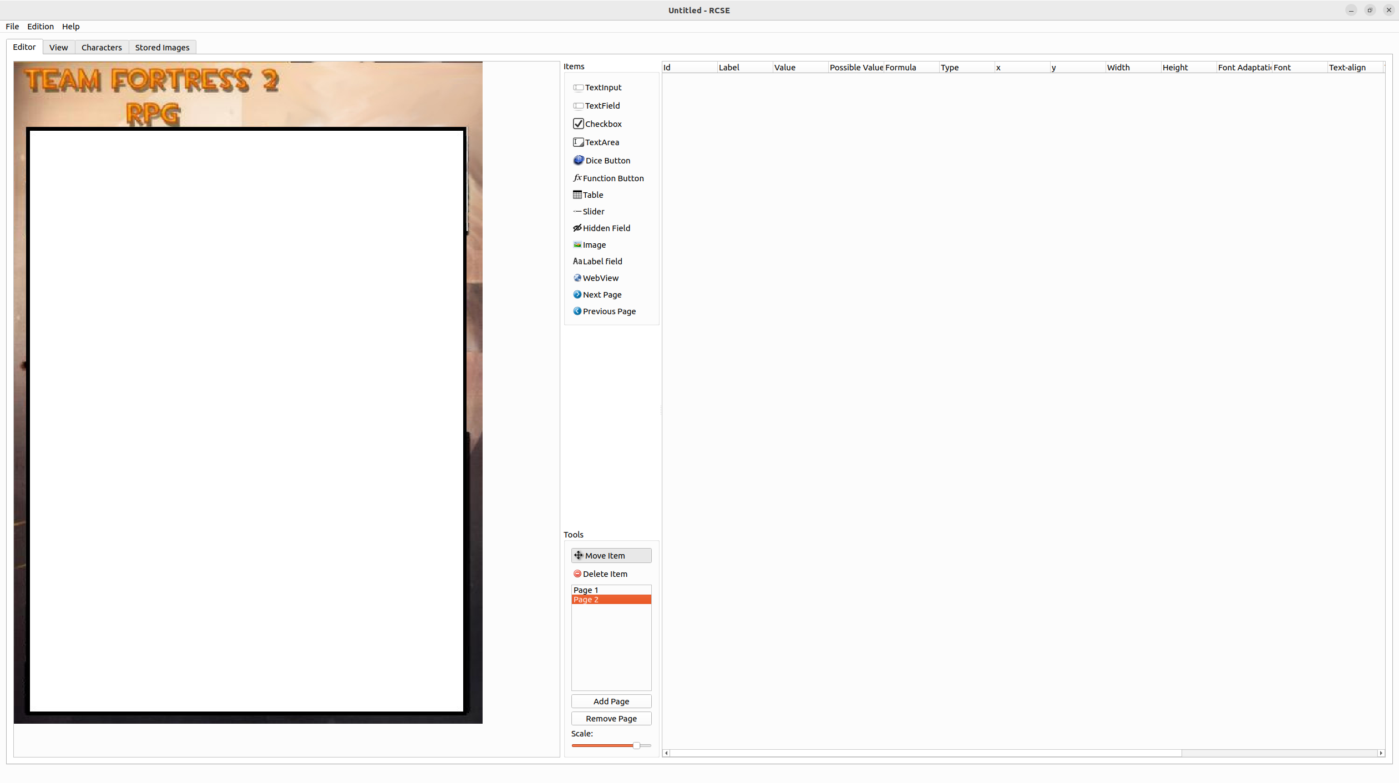Click the table's right scroll arrow

[x=1381, y=753]
